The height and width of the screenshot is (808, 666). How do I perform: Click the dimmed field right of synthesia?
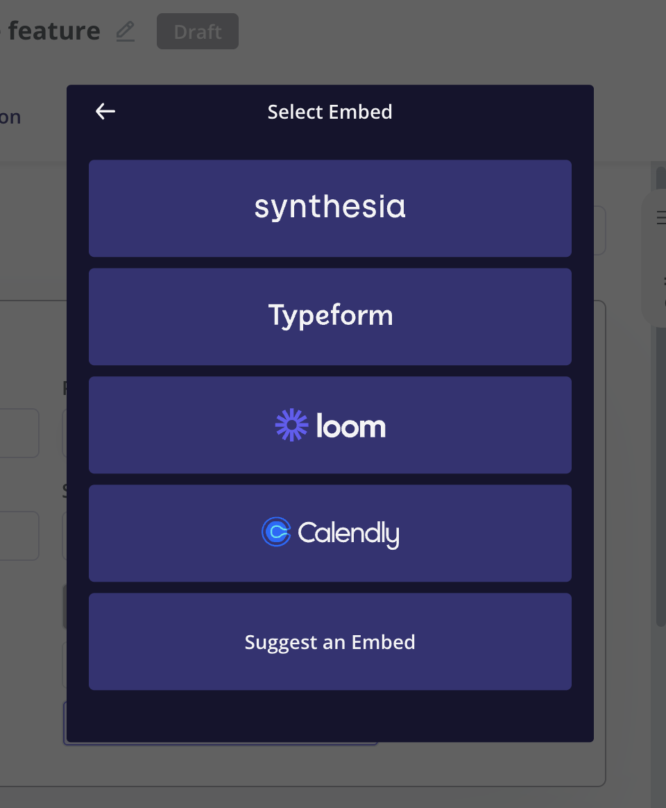click(599, 230)
